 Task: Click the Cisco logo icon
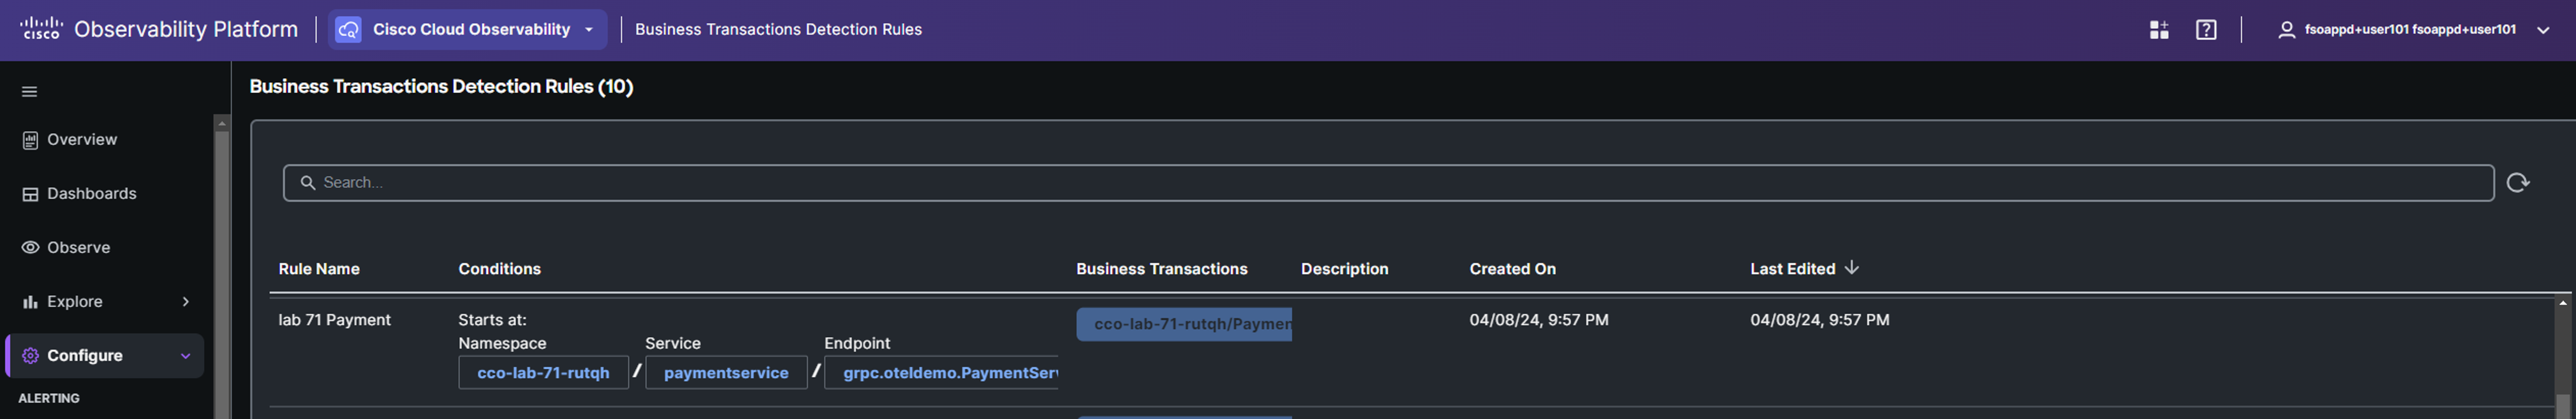[41, 29]
